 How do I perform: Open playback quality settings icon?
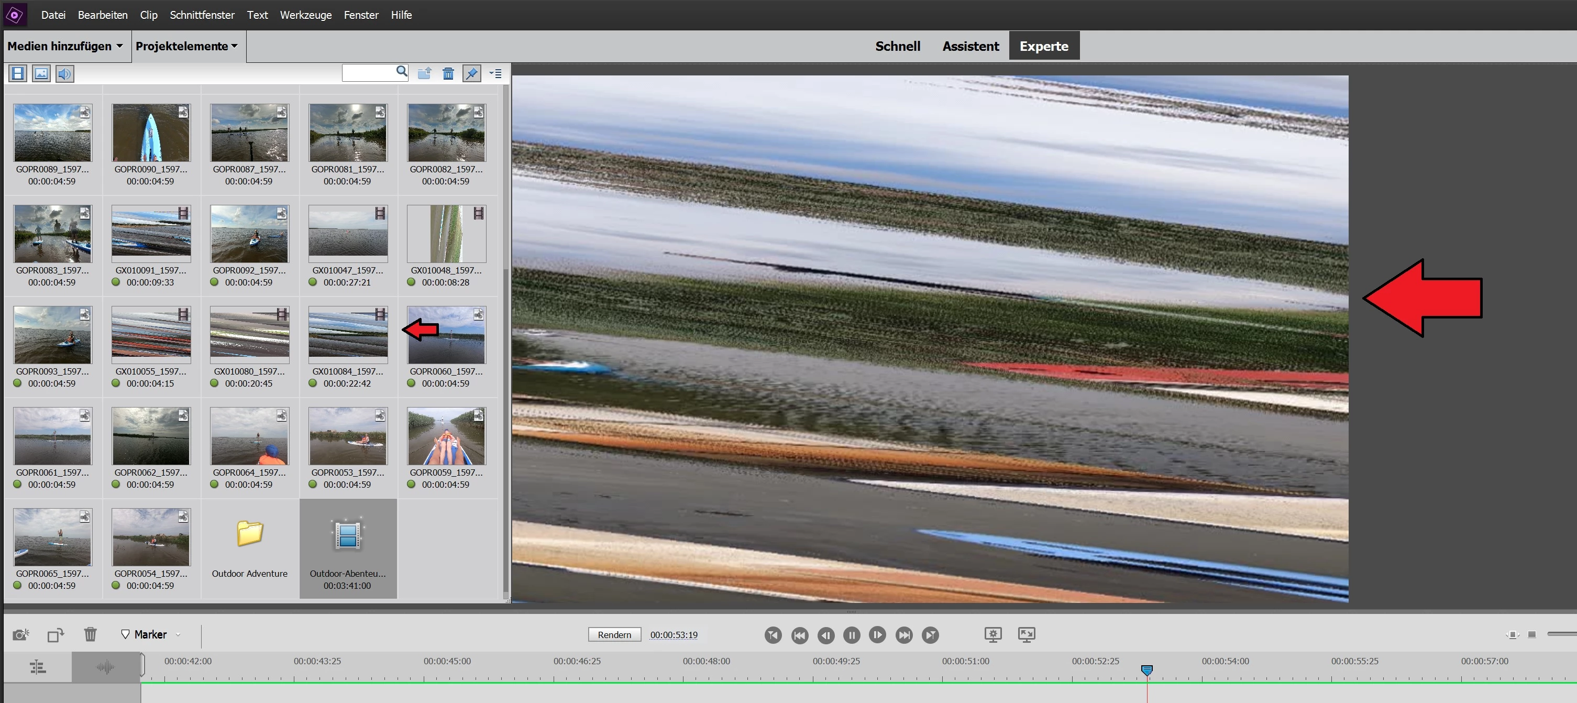993,634
